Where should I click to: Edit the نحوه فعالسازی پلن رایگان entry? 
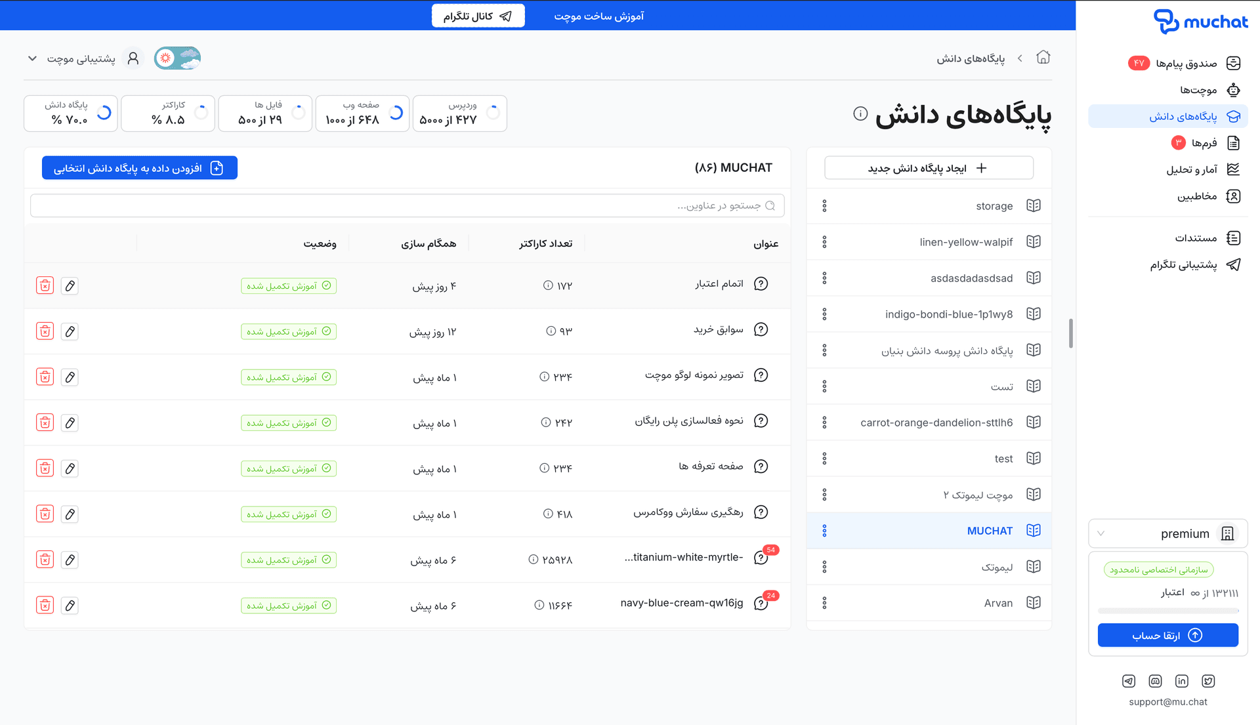70,423
